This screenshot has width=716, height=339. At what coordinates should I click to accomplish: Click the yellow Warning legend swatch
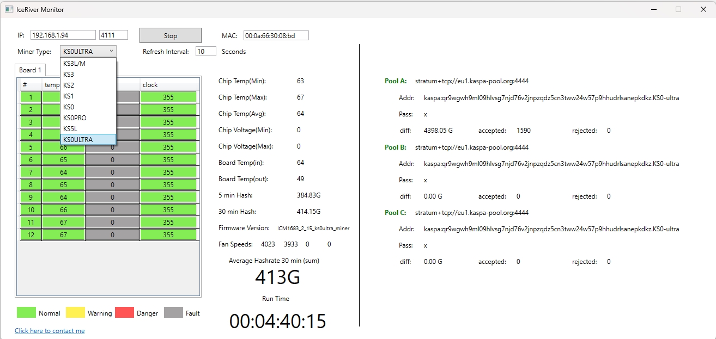pyautogui.click(x=75, y=312)
